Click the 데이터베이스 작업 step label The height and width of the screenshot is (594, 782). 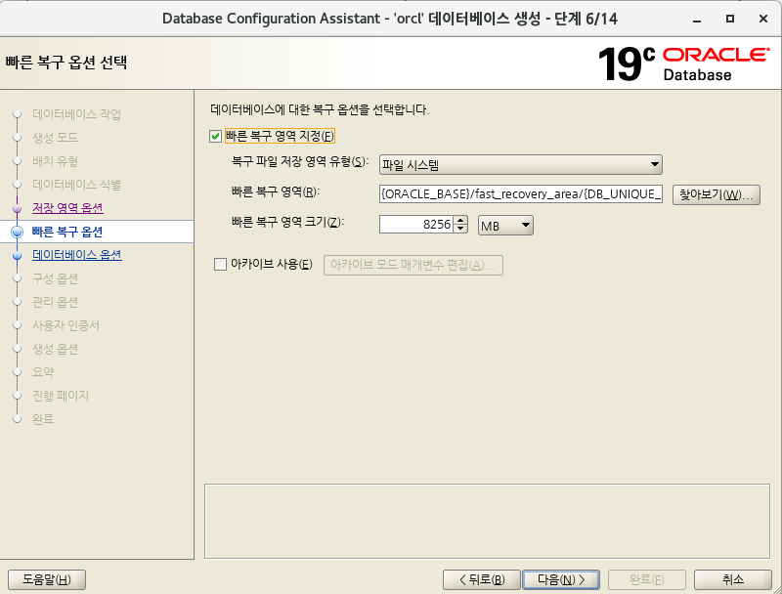pos(77,114)
